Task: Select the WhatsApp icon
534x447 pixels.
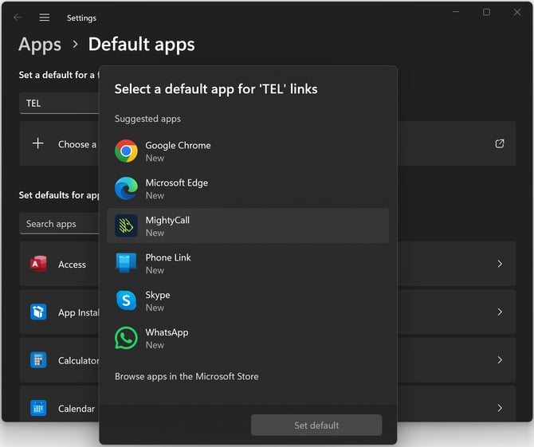Action: click(x=126, y=338)
